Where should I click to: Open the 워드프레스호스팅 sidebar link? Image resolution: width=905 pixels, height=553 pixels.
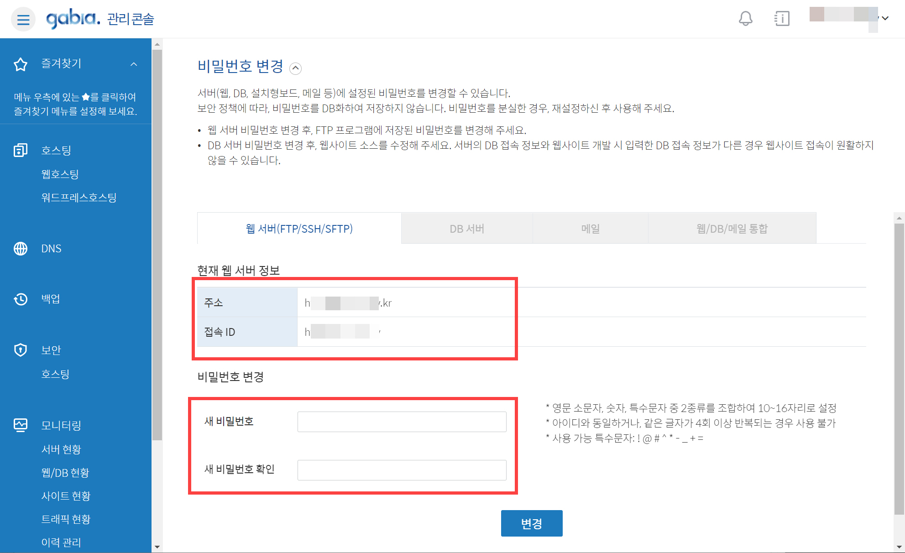[79, 198]
